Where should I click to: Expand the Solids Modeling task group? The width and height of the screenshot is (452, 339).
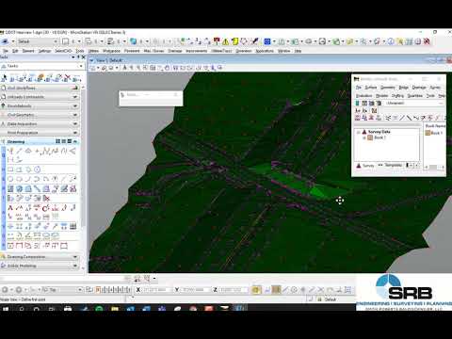click(40, 266)
